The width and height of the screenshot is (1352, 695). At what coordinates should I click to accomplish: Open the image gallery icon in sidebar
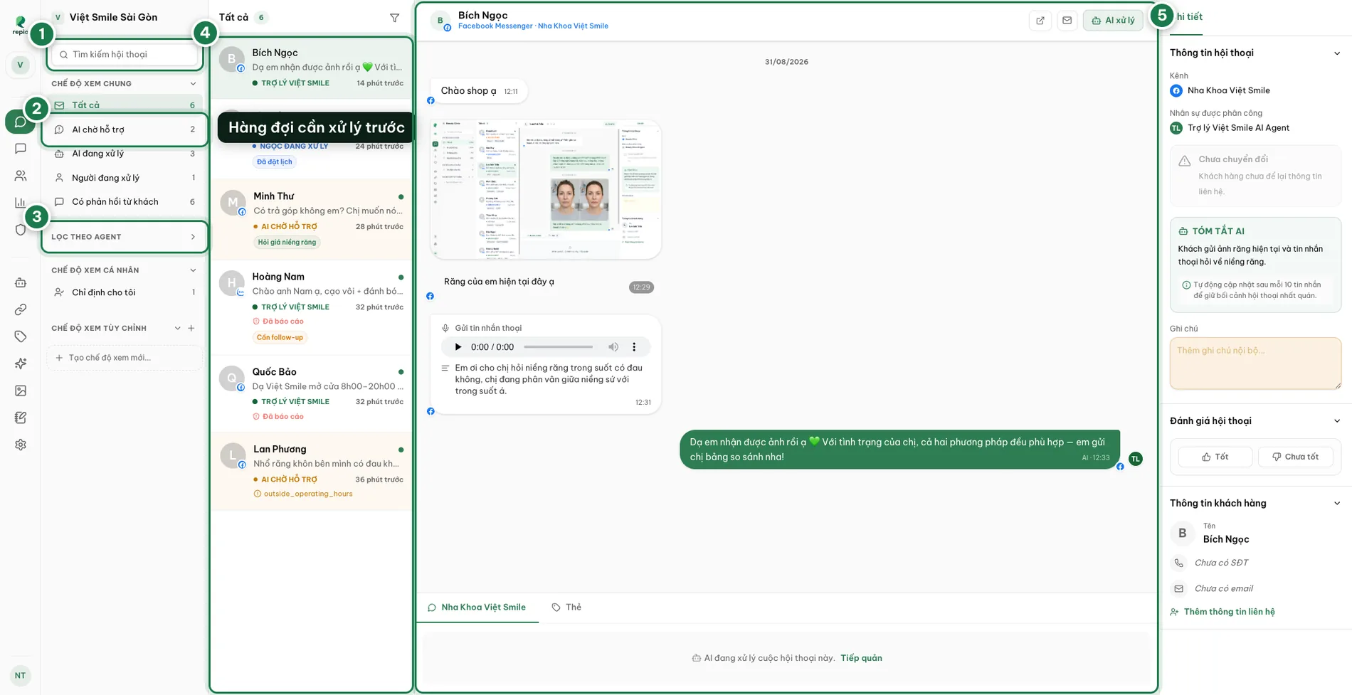[x=21, y=391]
